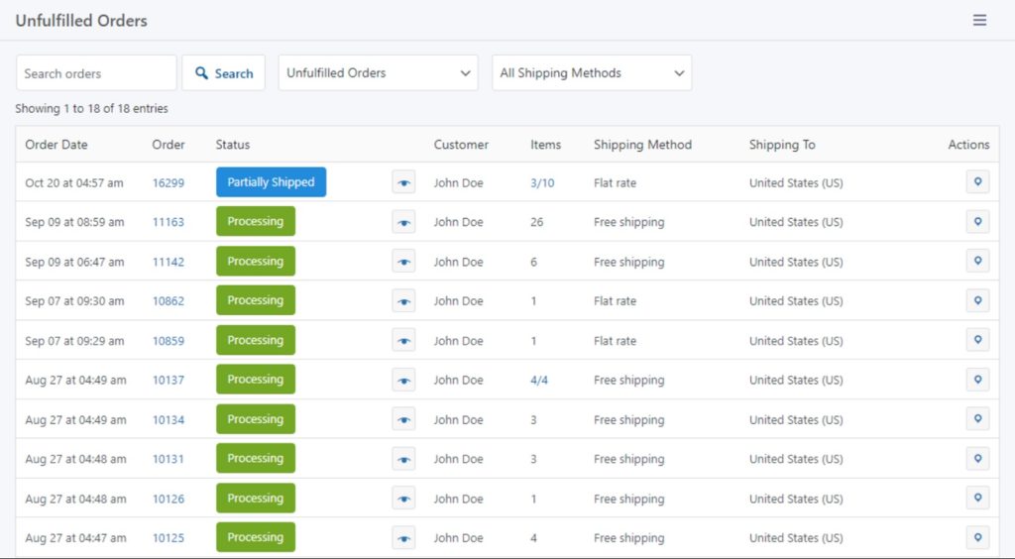Open order 10131 link
The height and width of the screenshot is (559, 1015).
tap(169, 459)
